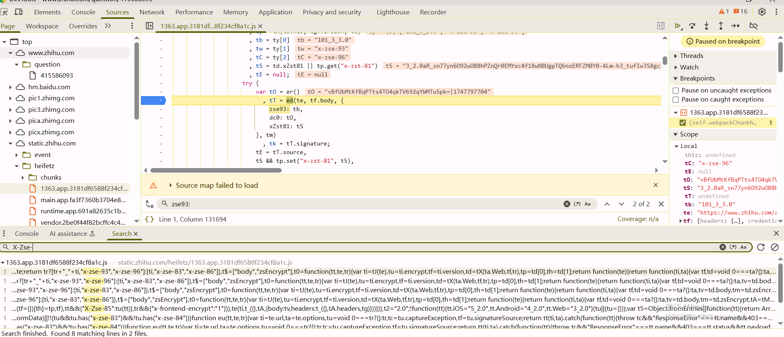Viewport: 784px width, 337px height.
Task: Open the Console drawer tab
Action: (x=27, y=233)
